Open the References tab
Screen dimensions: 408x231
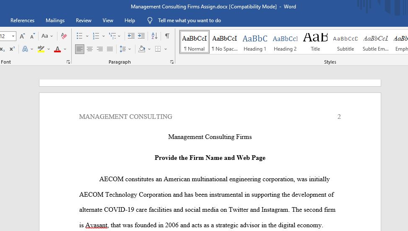pos(22,21)
